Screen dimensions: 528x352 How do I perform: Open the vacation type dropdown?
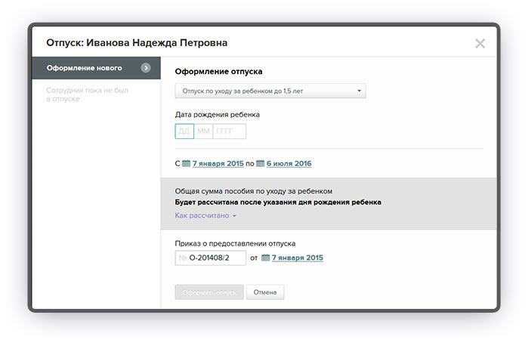(270, 91)
